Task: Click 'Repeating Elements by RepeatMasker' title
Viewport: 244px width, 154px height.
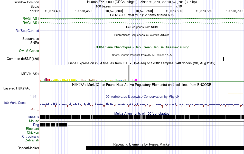Action: point(142,144)
